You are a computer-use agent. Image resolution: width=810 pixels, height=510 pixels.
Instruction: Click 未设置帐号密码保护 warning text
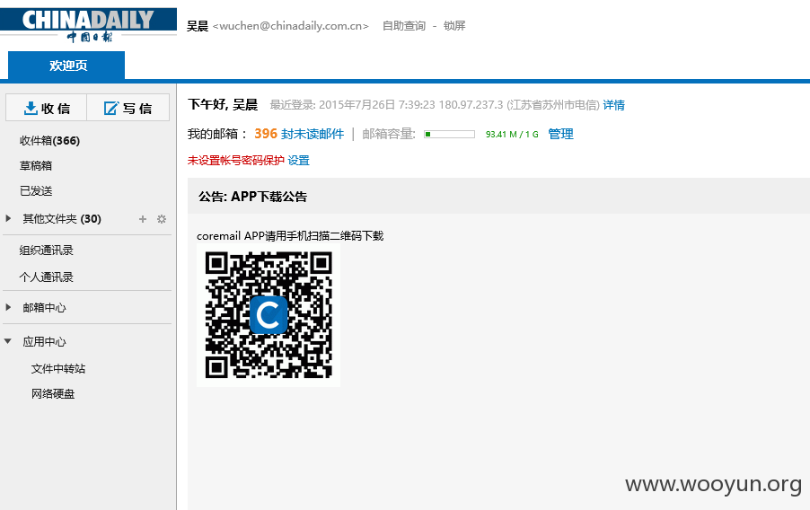pyautogui.click(x=235, y=160)
